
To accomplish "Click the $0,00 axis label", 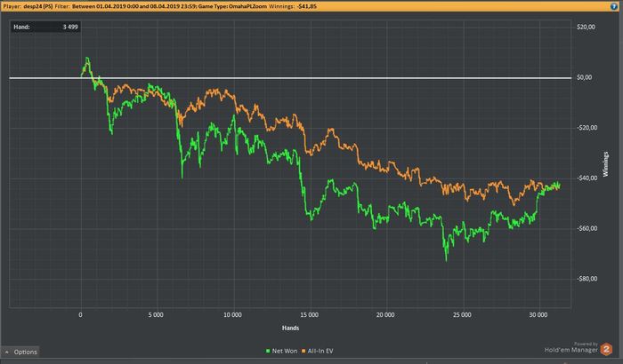I will tap(584, 77).
